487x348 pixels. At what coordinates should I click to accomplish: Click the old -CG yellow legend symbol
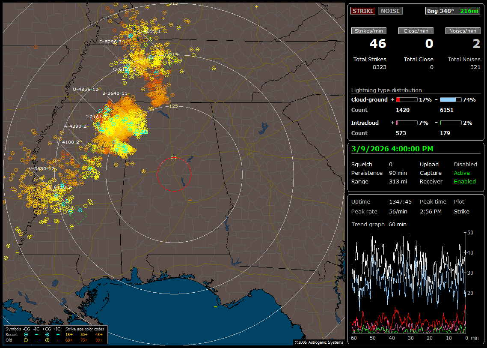[x=26, y=340]
